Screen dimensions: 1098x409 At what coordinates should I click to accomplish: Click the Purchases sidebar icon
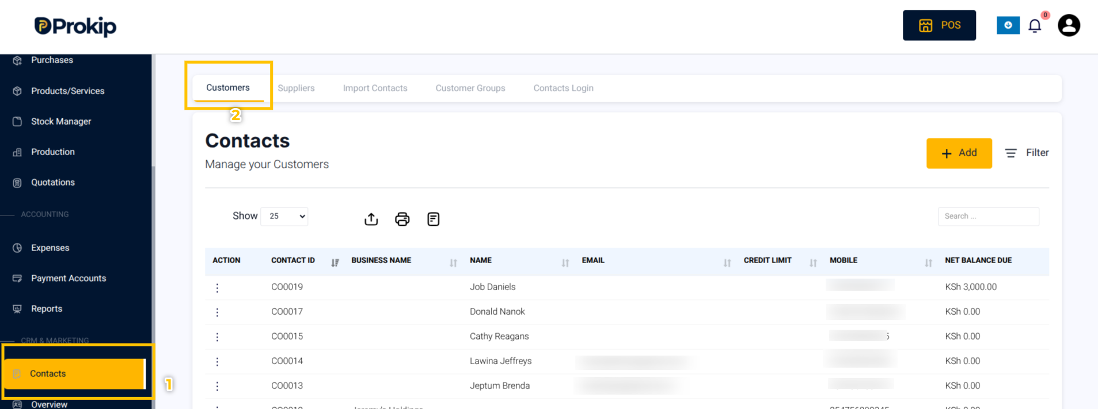point(17,60)
